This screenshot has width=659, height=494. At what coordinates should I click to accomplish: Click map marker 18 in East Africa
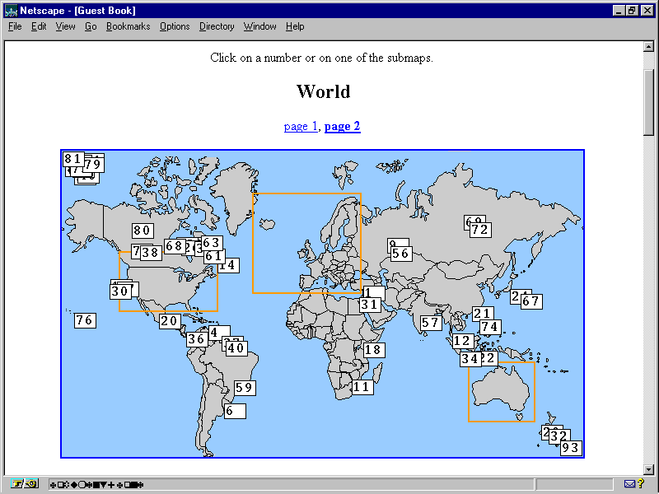[374, 350]
